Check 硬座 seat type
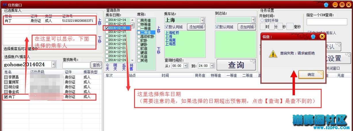The image size is (353, 131). coord(139,53)
